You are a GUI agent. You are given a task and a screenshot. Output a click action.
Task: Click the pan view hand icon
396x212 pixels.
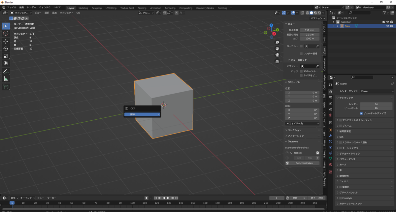point(277,49)
